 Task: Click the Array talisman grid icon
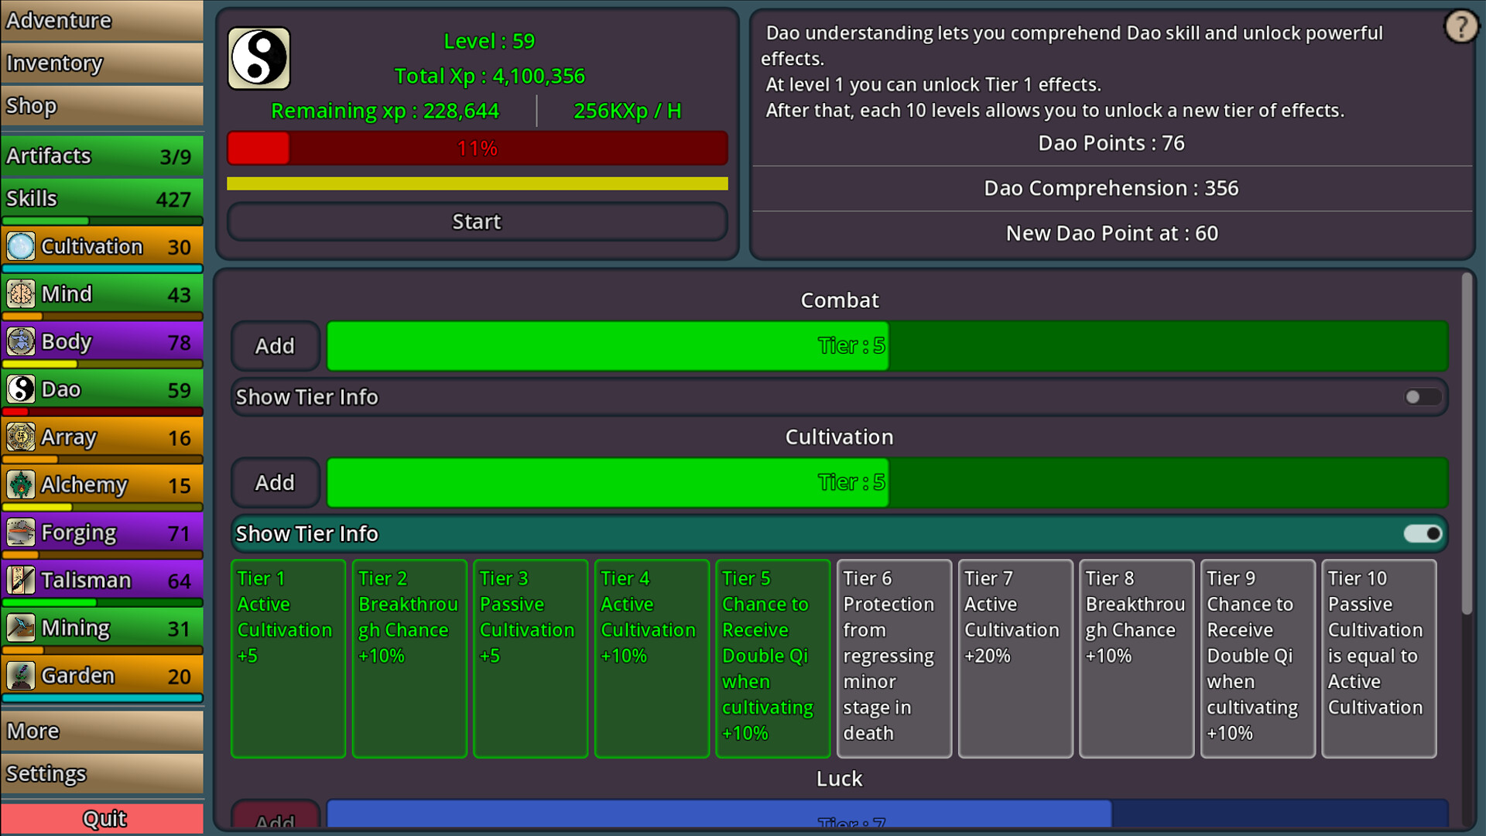click(19, 437)
